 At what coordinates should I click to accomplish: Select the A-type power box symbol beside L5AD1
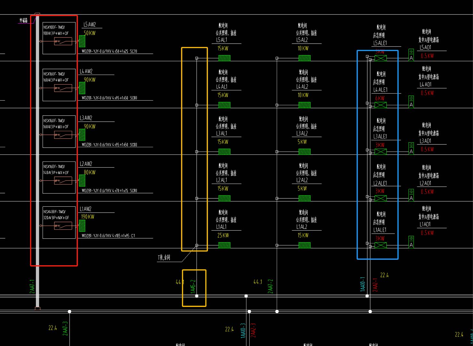coord(411,55)
